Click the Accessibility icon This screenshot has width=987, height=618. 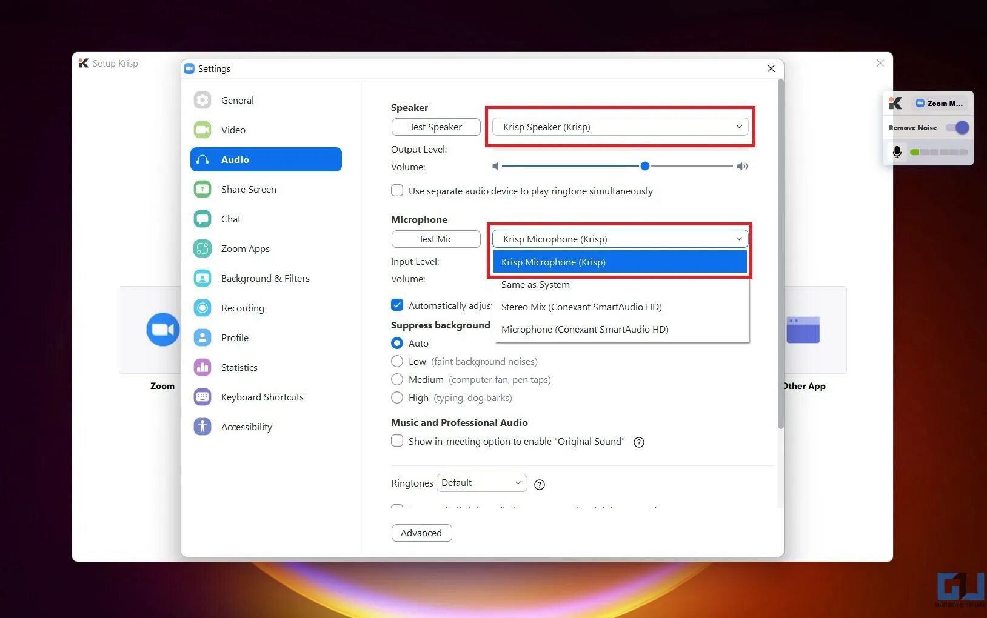pos(202,427)
